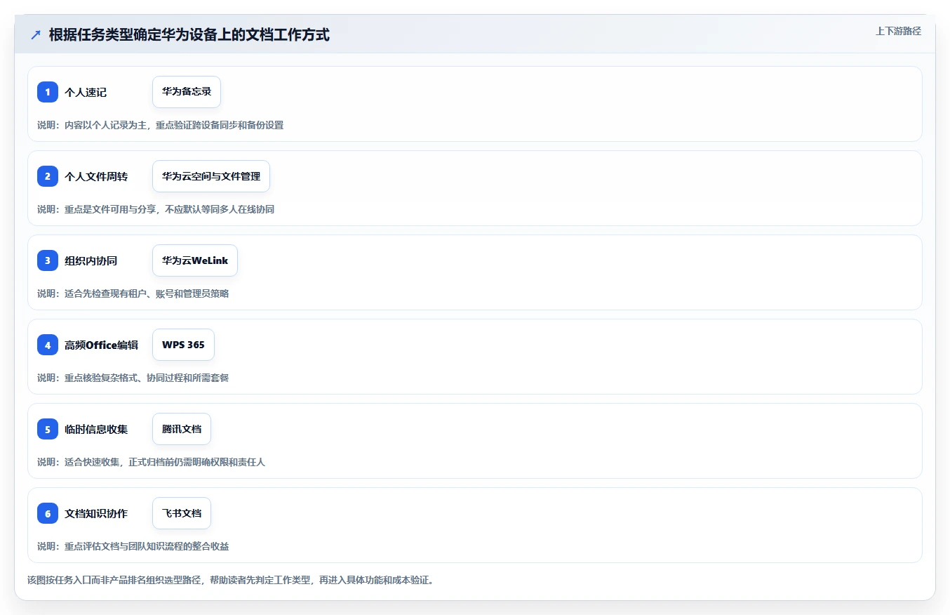The height and width of the screenshot is (615, 950).
Task: Click the note about 复杂格式、协同过程和所需套餐
Action: point(133,378)
